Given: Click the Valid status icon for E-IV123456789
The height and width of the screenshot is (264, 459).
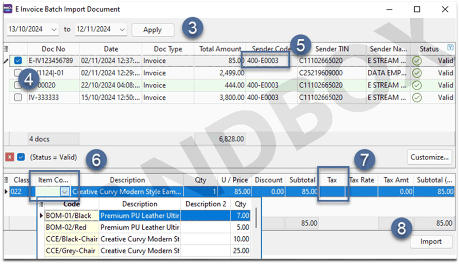Looking at the screenshot, I should [x=417, y=61].
